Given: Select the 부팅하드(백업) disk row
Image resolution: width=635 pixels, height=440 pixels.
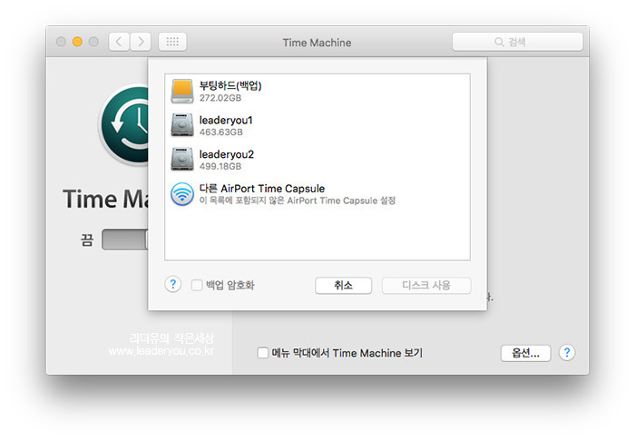Looking at the screenshot, I should (317, 91).
